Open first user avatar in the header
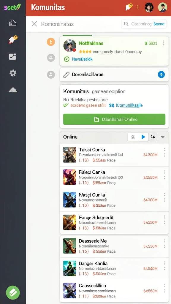Screen dimensions: 171x304 click(x=149, y=7)
